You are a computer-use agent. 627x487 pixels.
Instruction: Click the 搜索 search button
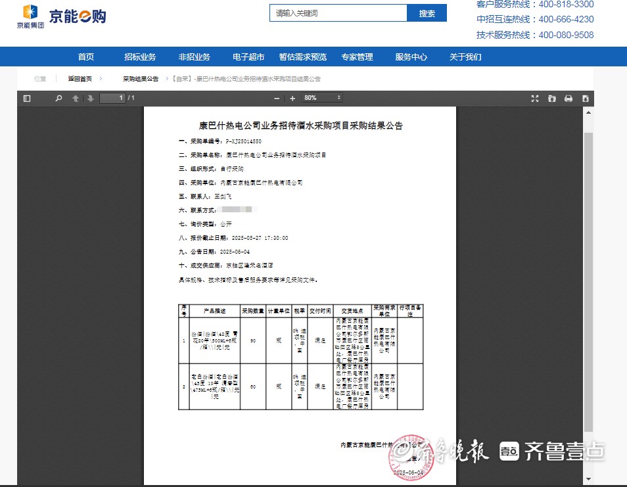point(427,13)
